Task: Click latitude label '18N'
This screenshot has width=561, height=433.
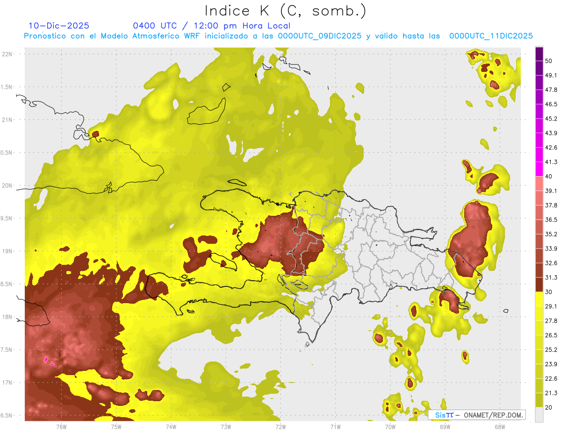Action: [x=7, y=317]
